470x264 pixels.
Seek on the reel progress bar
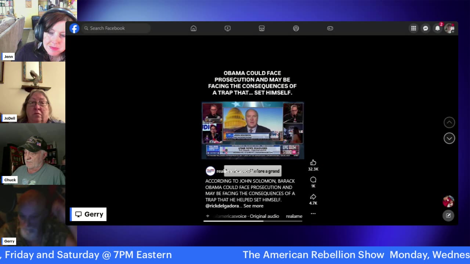pos(253,221)
